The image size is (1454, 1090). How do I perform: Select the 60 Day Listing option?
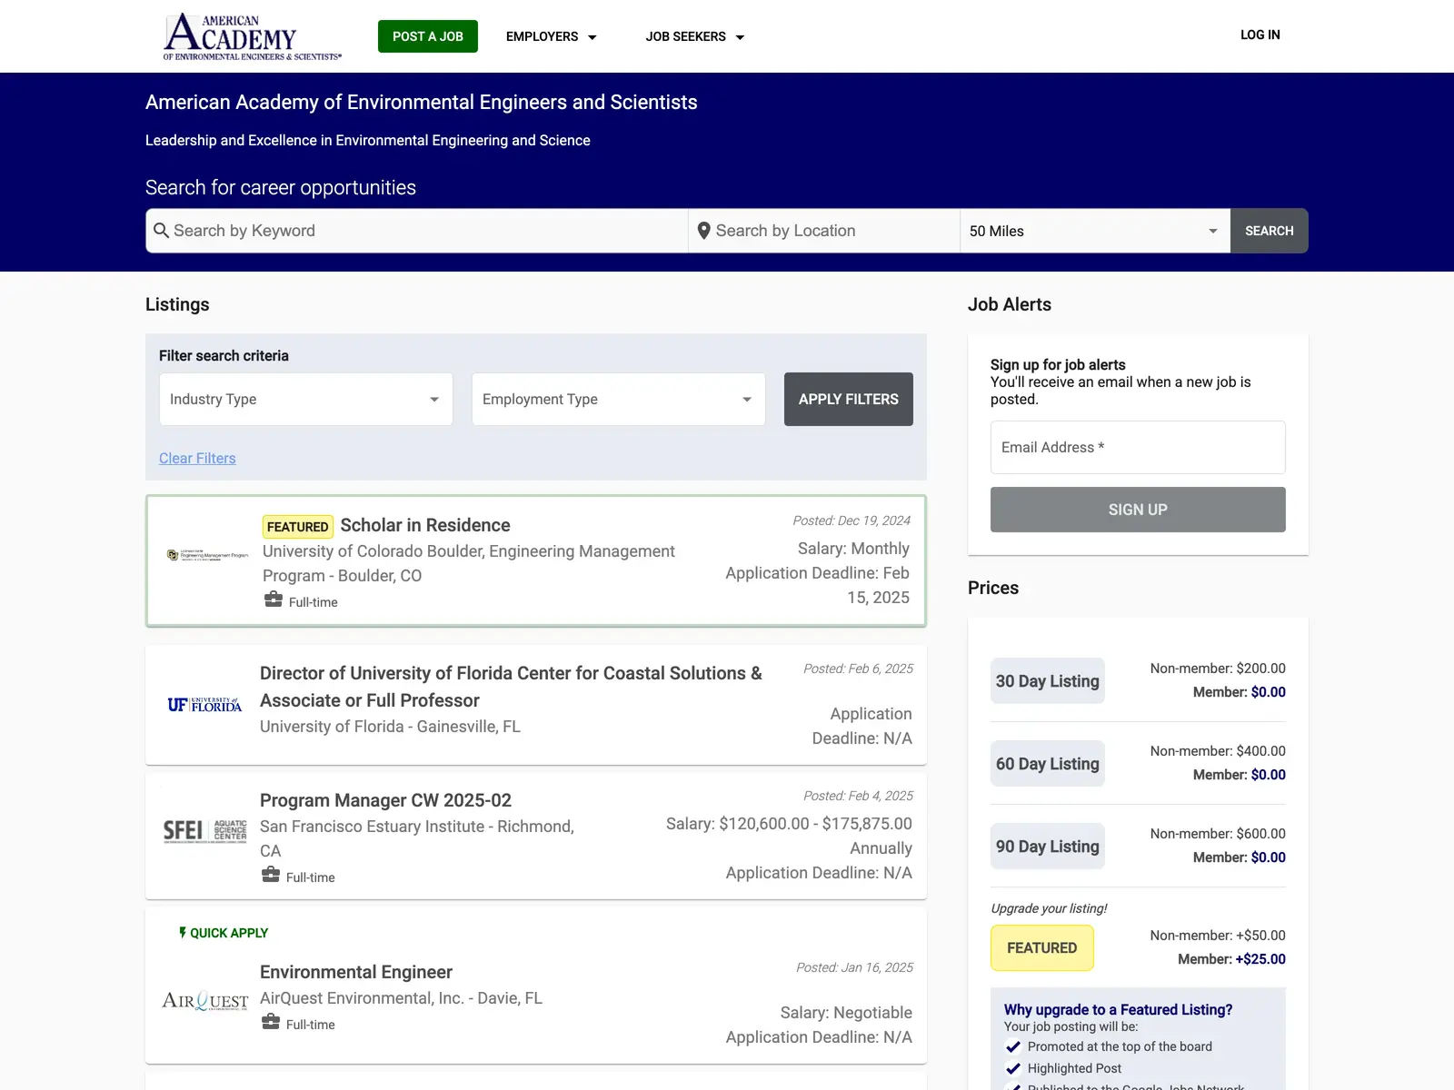1048,763
